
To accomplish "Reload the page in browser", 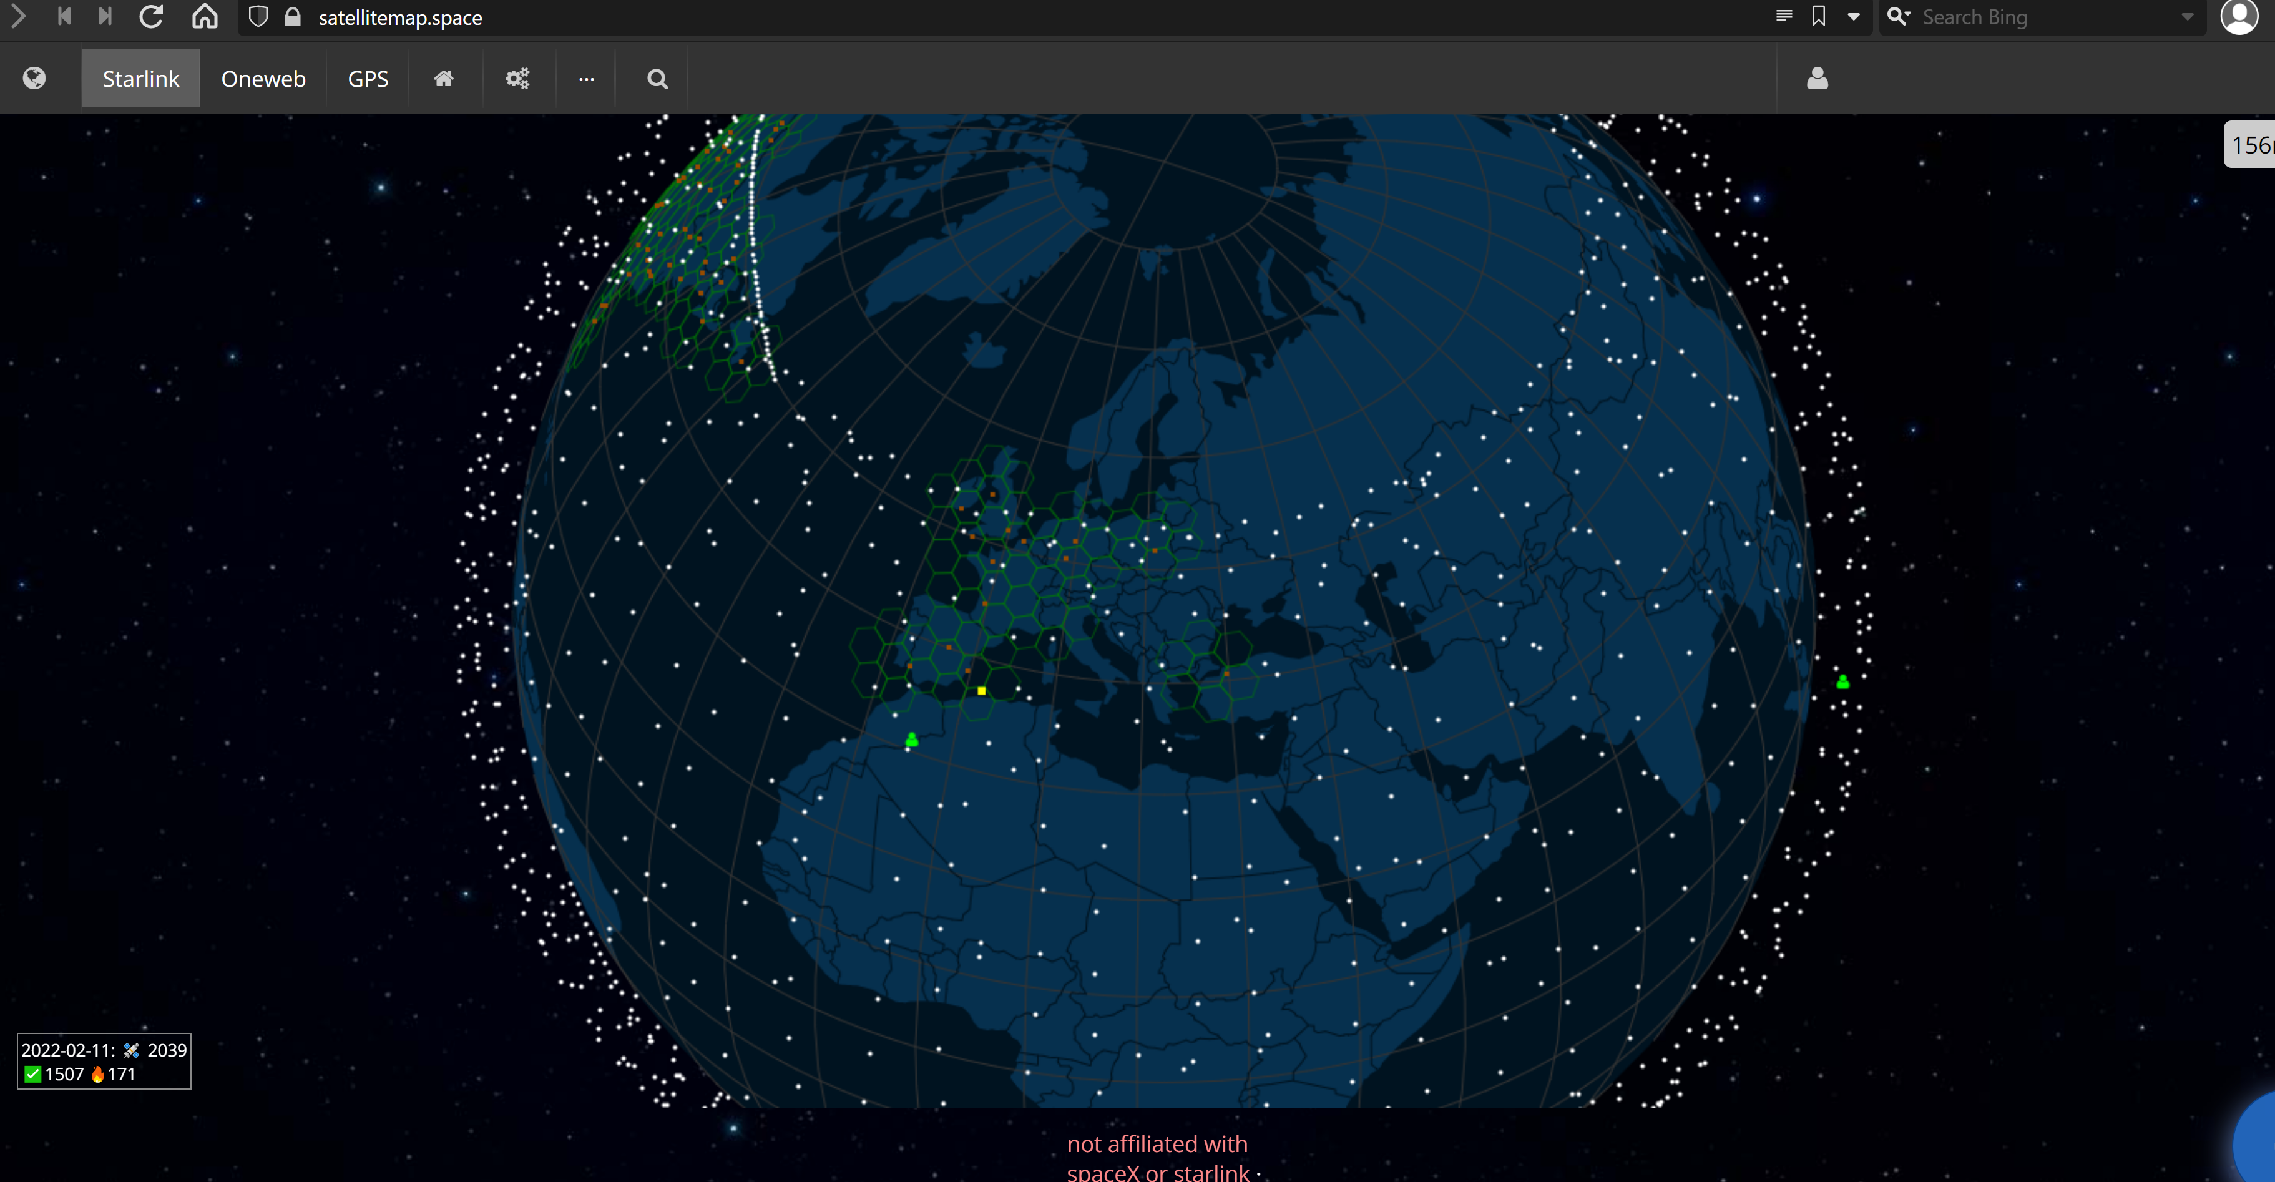I will (x=152, y=17).
